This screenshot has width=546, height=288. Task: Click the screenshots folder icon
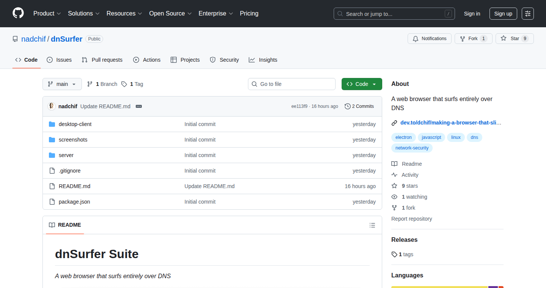pyautogui.click(x=52, y=140)
